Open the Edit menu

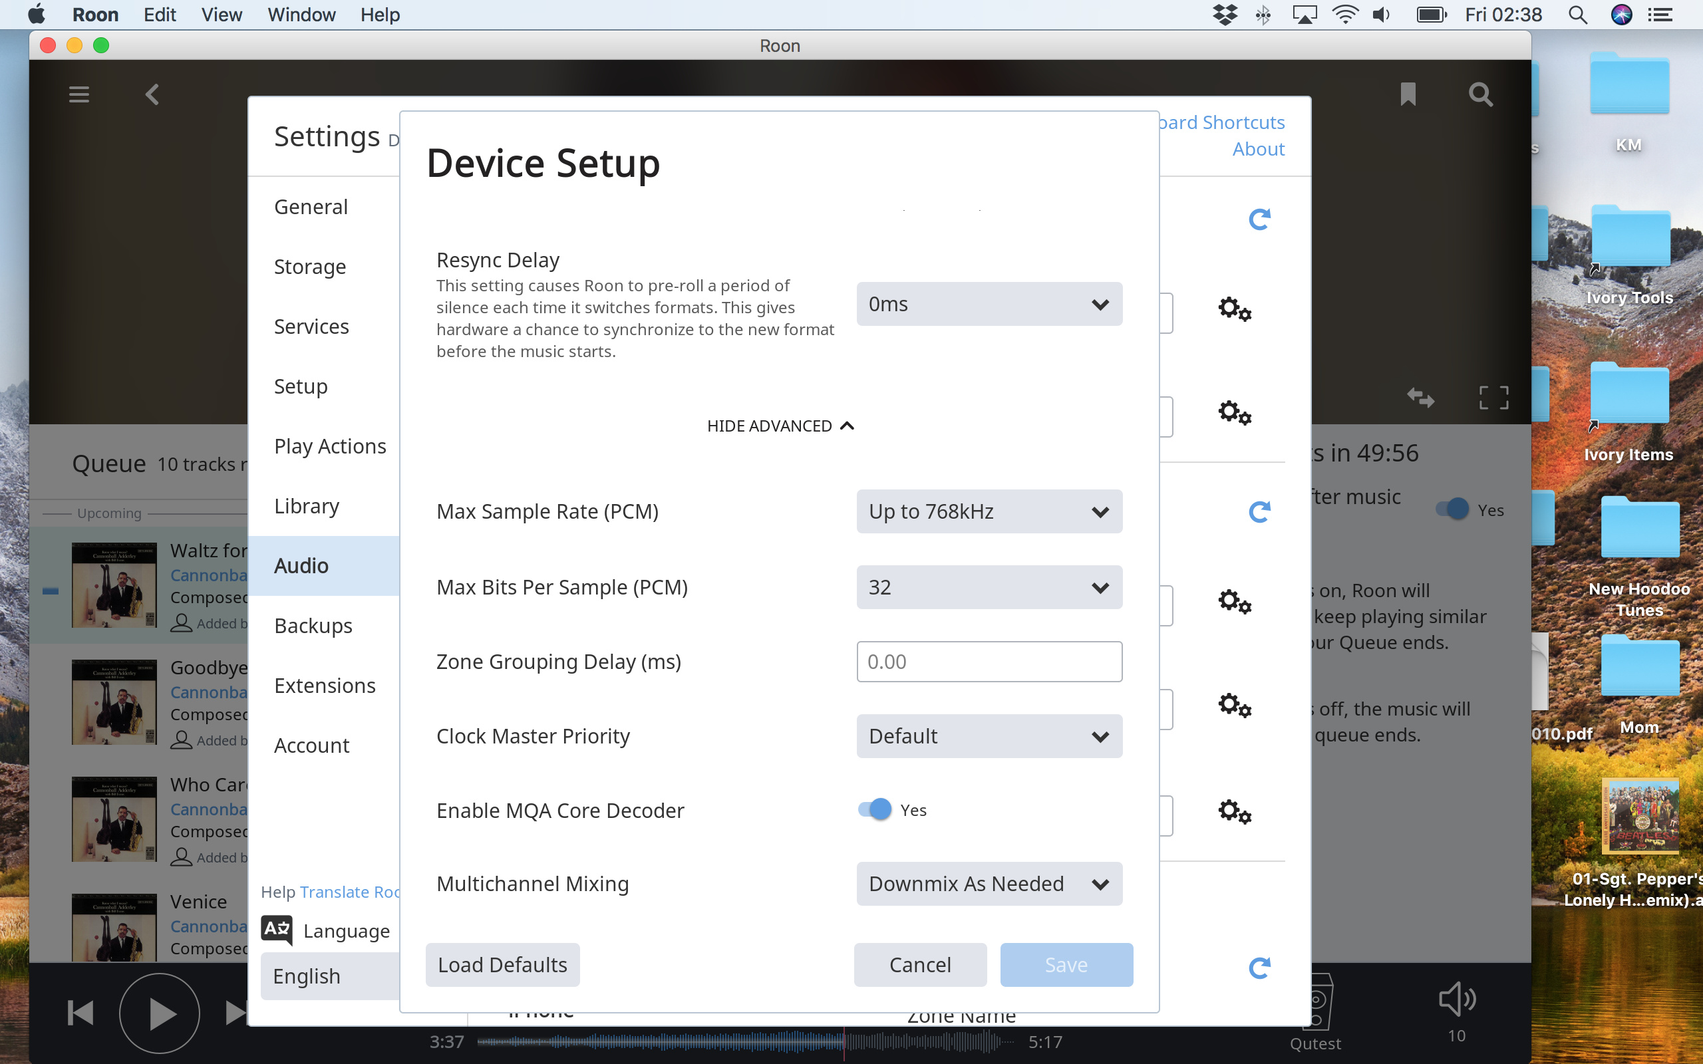160,15
